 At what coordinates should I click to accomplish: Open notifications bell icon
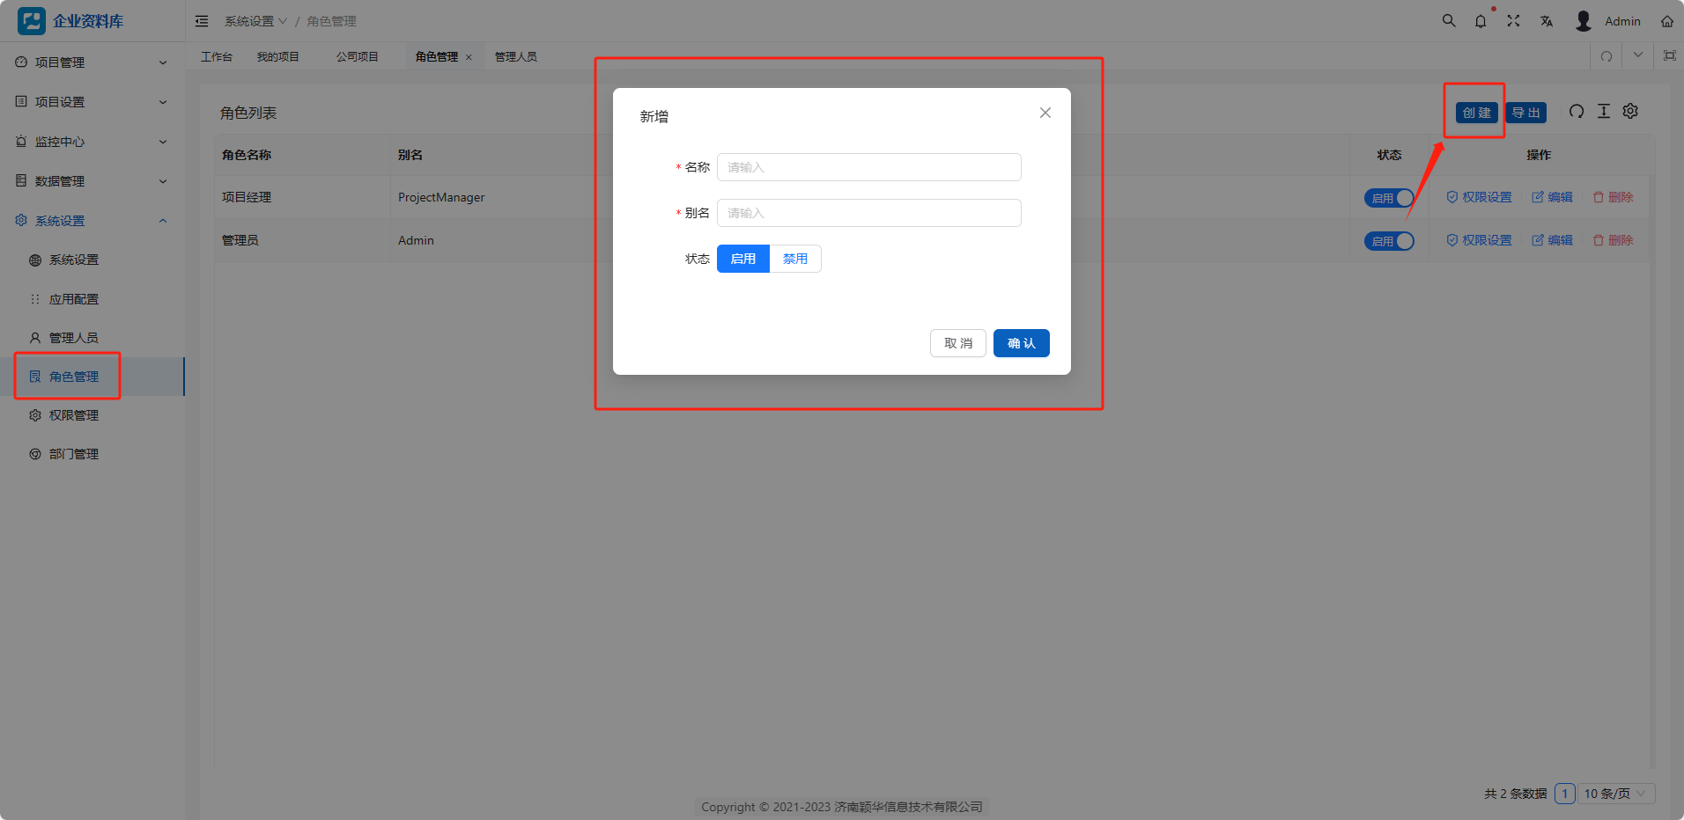(x=1481, y=21)
